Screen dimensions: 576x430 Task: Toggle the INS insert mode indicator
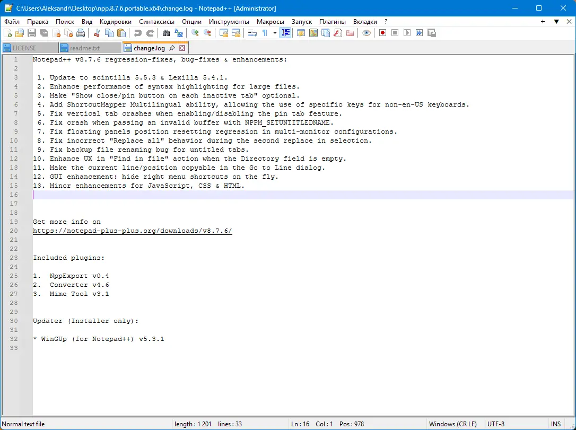pos(555,424)
